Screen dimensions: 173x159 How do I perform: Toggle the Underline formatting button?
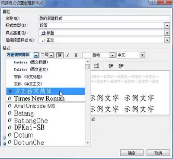(76, 55)
